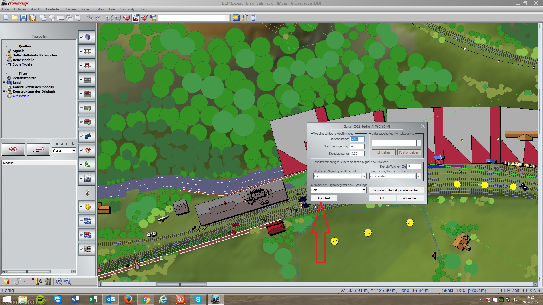Select the signal contact point tool button
This screenshot has height=305, width=543.
tap(38, 149)
